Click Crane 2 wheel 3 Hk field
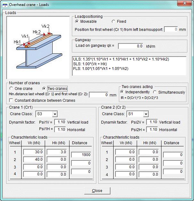The height and width of the screenshot is (201, 194). pyautogui.click(x=149, y=167)
